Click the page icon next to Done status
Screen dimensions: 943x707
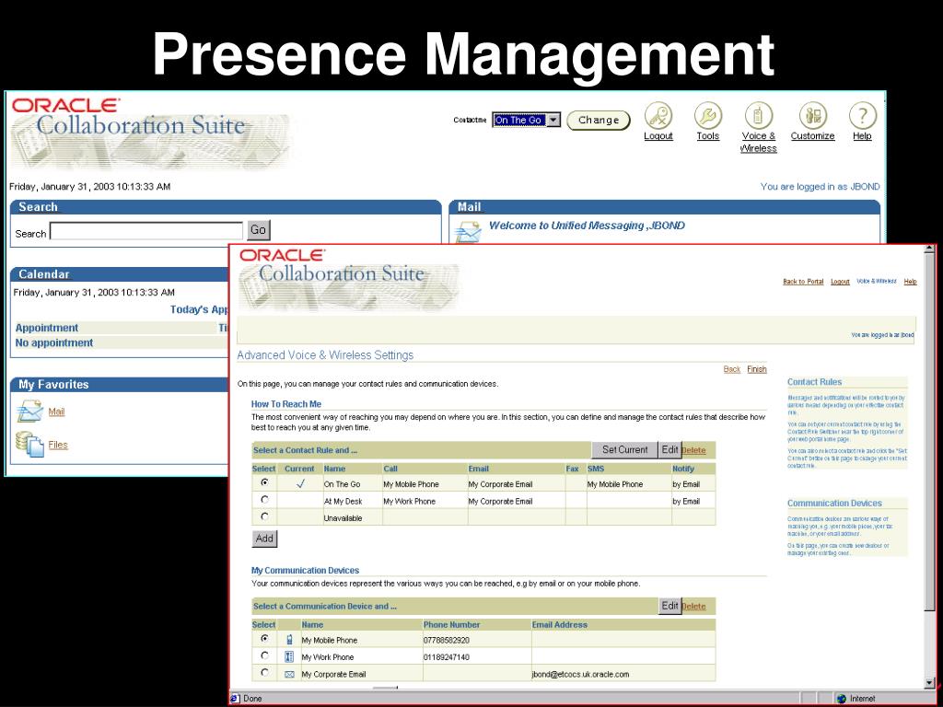pyautogui.click(x=235, y=698)
